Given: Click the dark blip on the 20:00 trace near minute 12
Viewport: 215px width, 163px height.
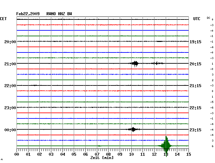Looking at the screenshot, I should (x=159, y=41).
